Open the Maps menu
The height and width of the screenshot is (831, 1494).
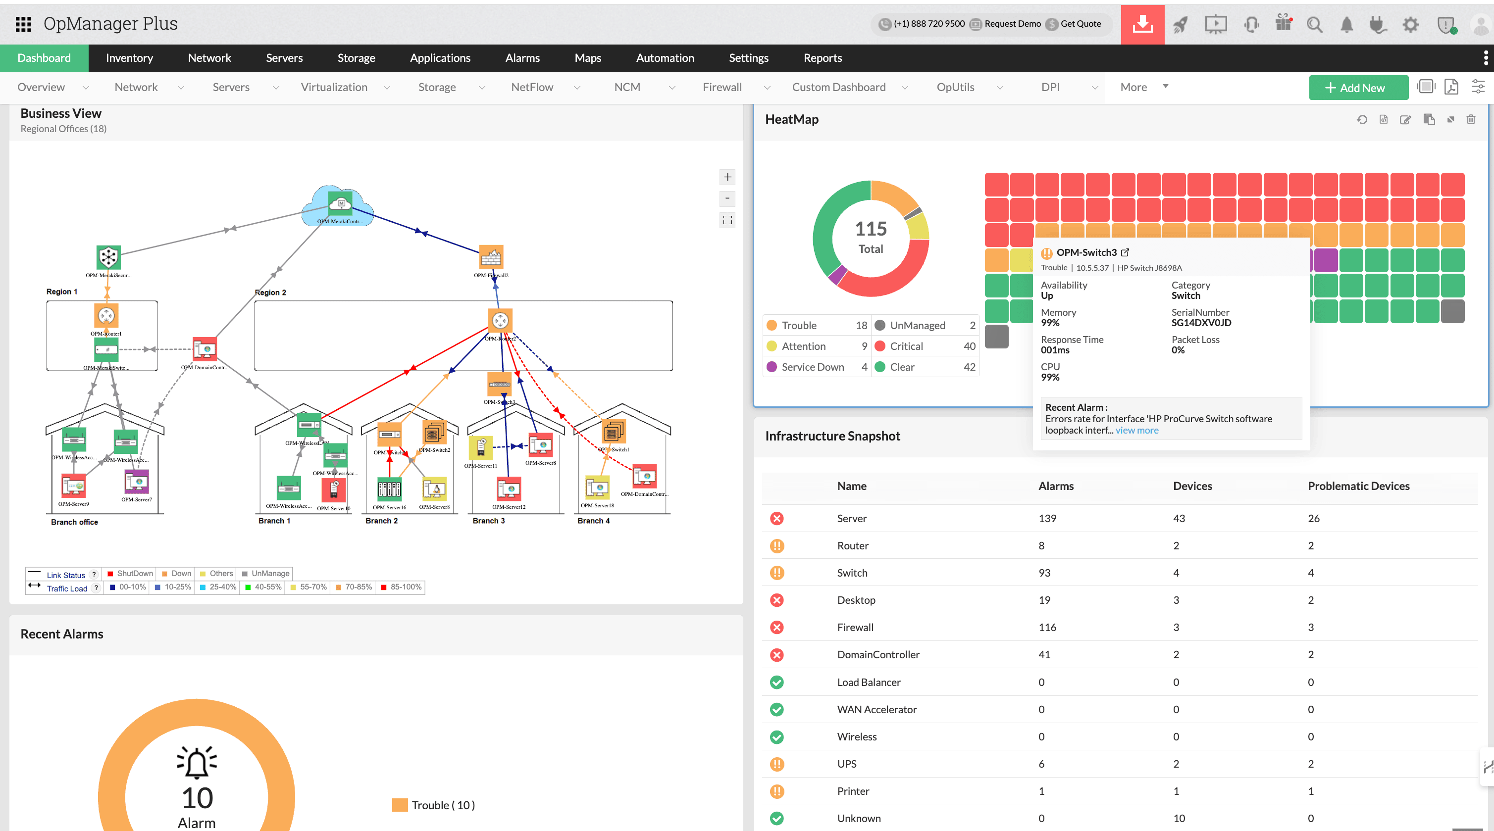point(587,58)
